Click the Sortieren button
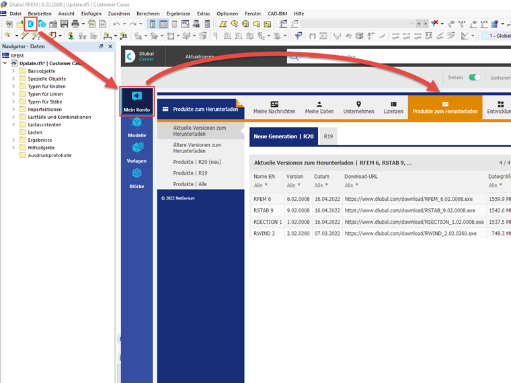 point(500,78)
